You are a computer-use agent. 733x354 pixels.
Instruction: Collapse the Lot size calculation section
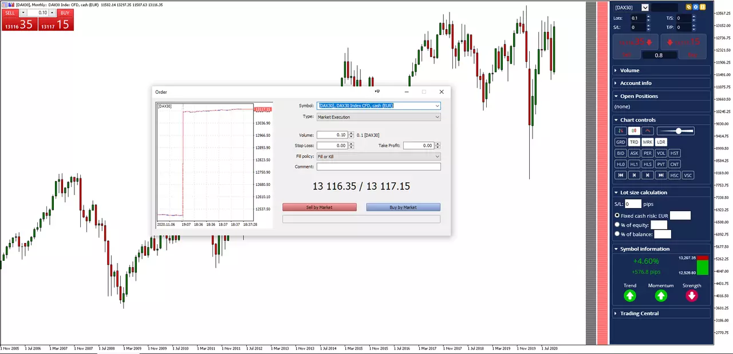[x=661, y=193]
